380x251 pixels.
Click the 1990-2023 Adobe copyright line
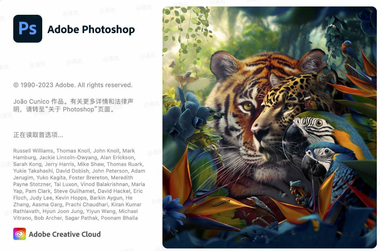pos(73,85)
